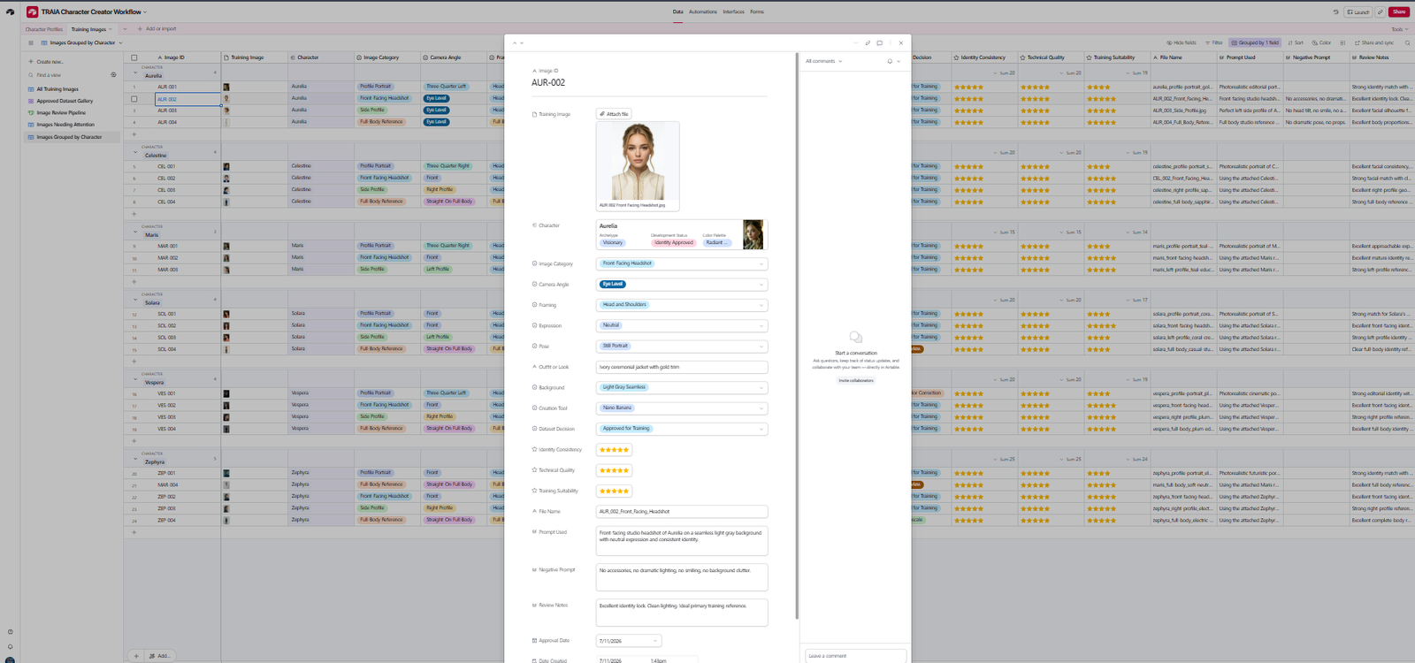Open the Background dropdown in record
The height and width of the screenshot is (663, 1415).
tap(682, 387)
